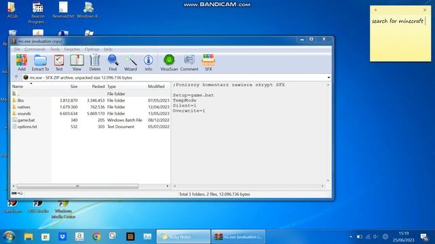Select the natives folder

pos(90,107)
